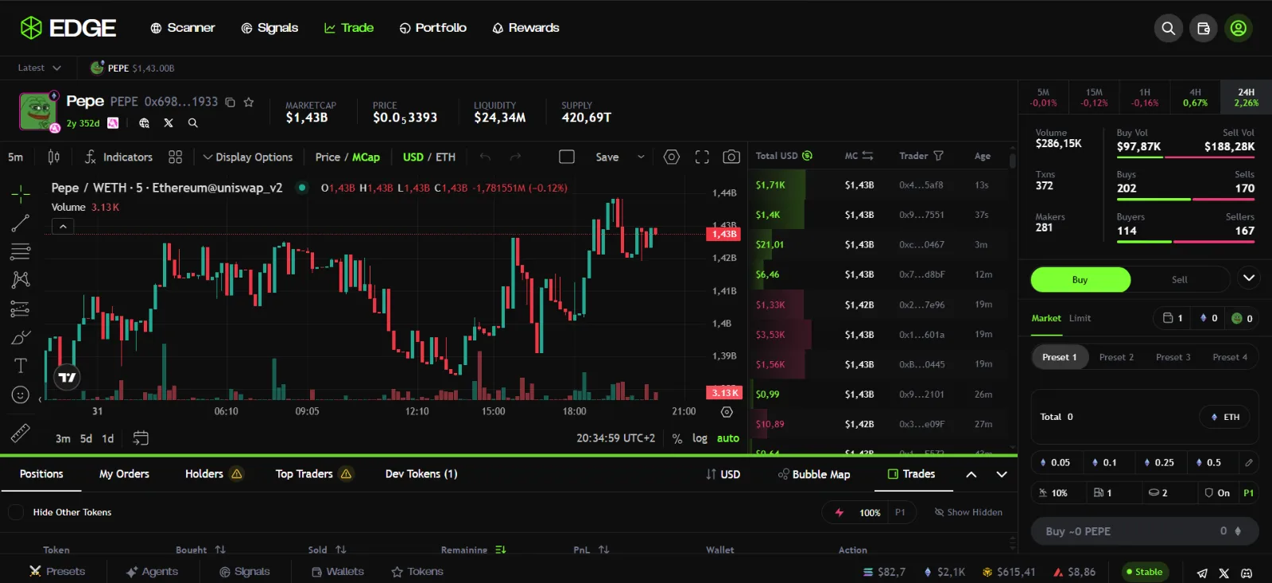Edit quick amounts with the pencil icon
The width and height of the screenshot is (1272, 583).
click(1249, 462)
